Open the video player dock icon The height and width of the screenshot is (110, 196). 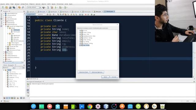[82, 107]
